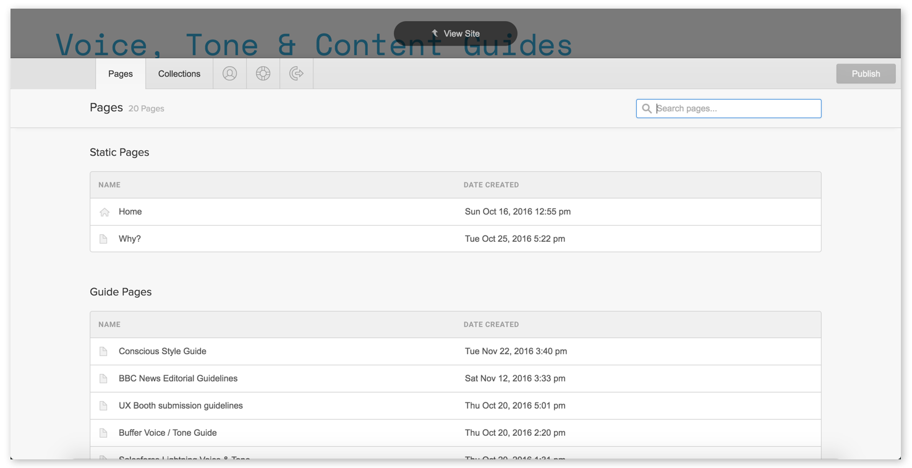Screen dimensions: 912x468
Task: Click the sign out icon
Action: click(x=296, y=73)
